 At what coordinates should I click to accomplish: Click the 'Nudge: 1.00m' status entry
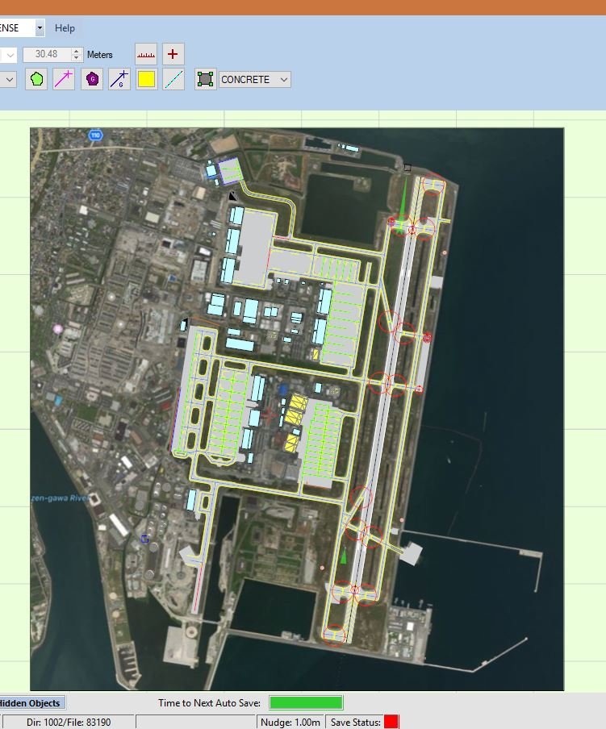pos(290,723)
